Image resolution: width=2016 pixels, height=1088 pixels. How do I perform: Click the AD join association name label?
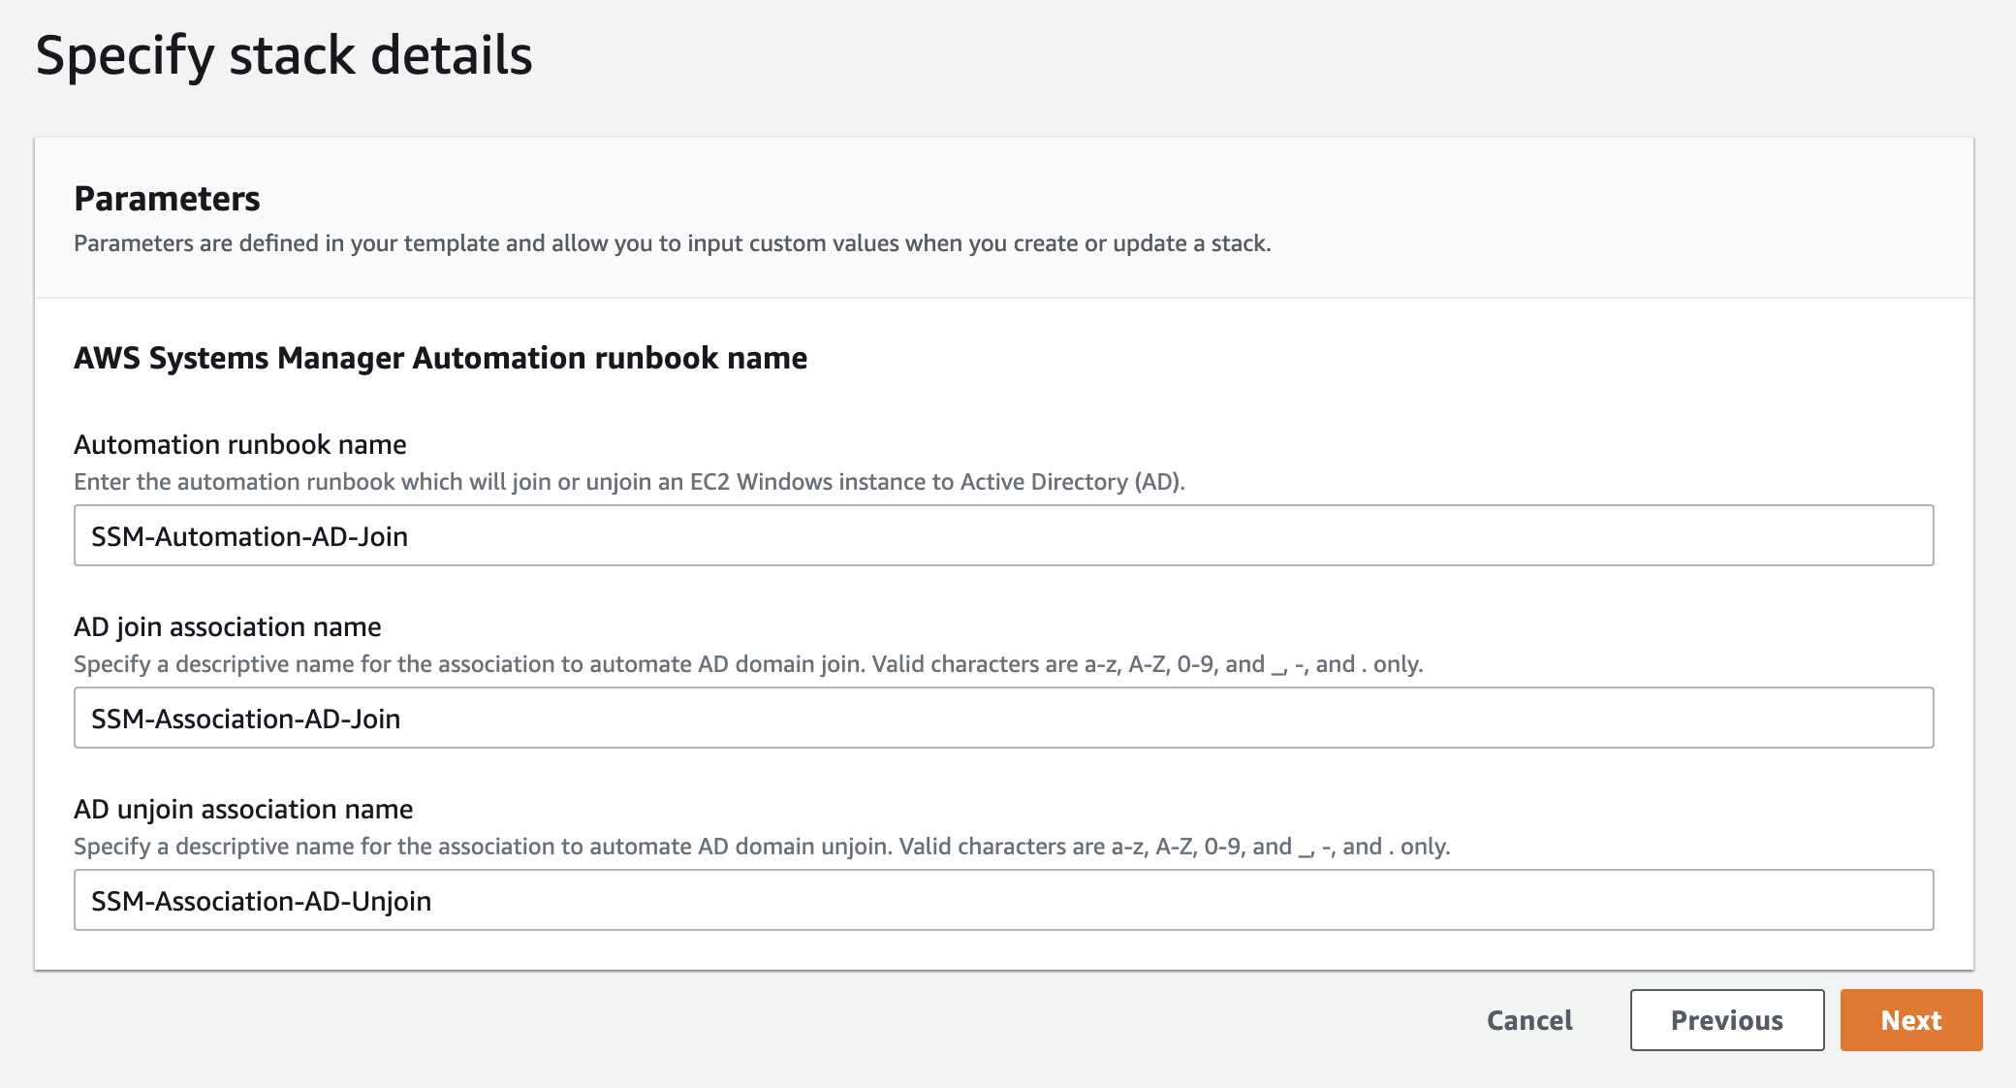coord(227,626)
